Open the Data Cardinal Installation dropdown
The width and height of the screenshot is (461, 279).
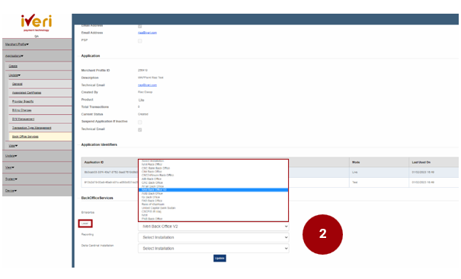pyautogui.click(x=213, y=249)
